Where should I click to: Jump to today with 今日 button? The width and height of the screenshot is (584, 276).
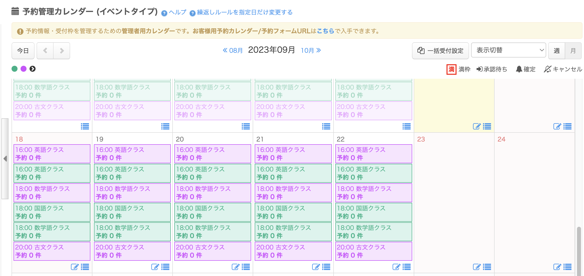(x=23, y=51)
